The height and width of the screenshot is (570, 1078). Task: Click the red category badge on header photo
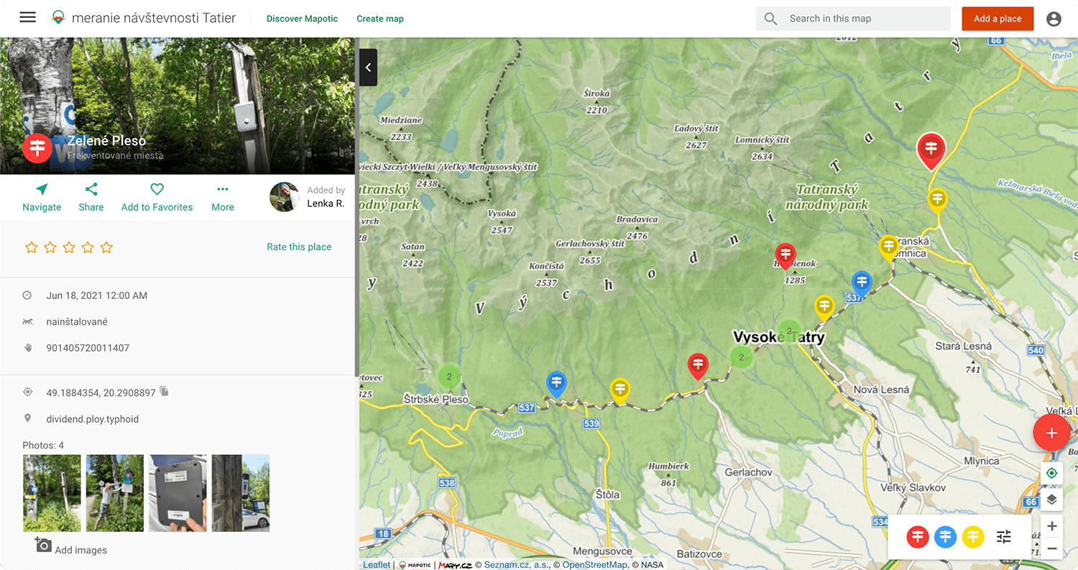click(x=37, y=147)
